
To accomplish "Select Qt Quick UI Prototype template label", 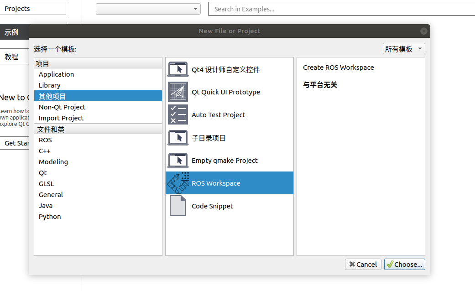I will click(226, 92).
